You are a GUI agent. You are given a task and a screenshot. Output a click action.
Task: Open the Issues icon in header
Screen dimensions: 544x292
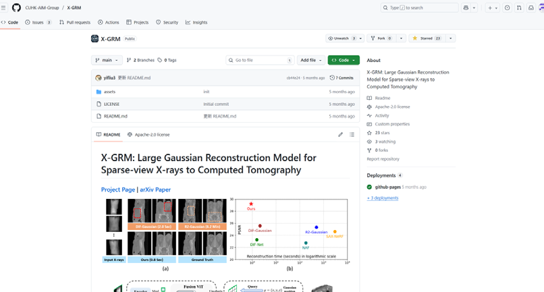(x=508, y=7)
